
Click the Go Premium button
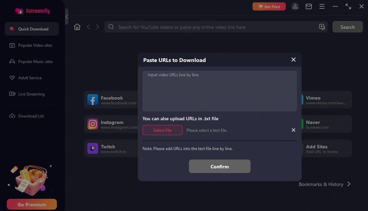click(32, 205)
